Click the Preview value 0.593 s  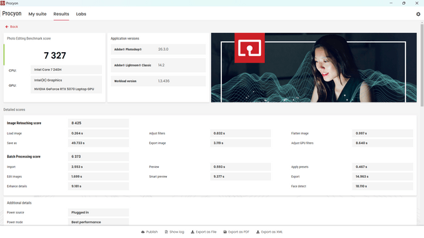[x=240, y=167]
